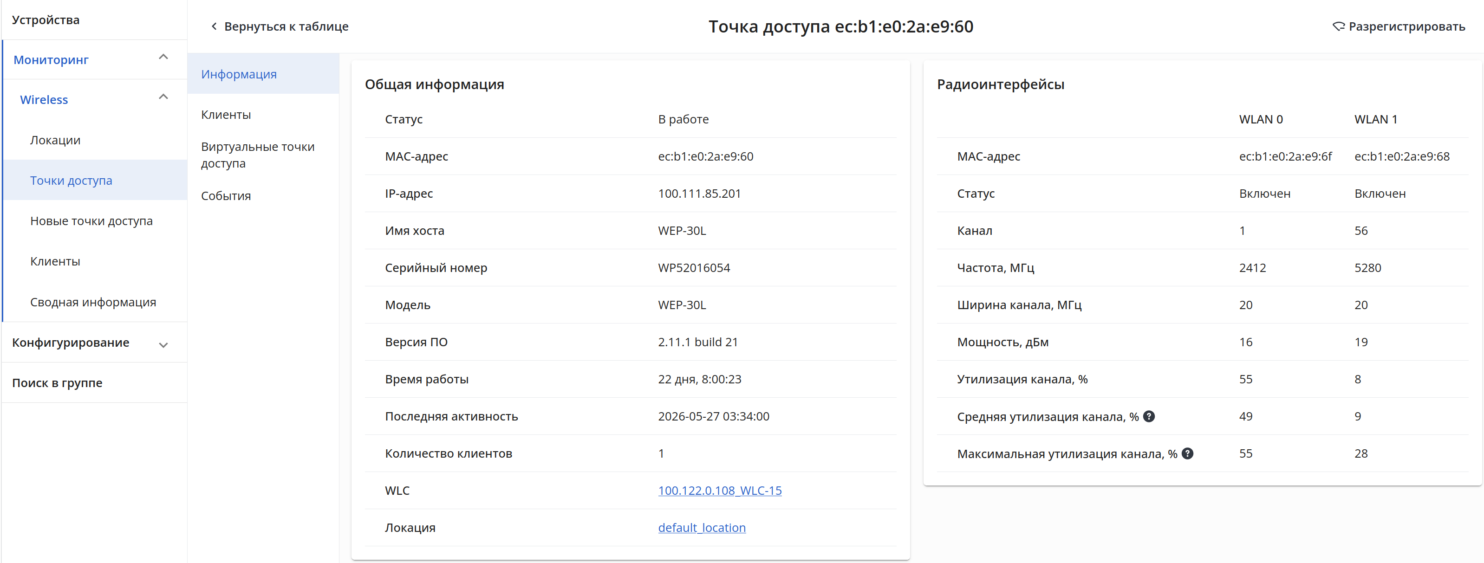This screenshot has height=563, width=1484.
Task: Click Вернуться к таблице button
Action: tap(280, 26)
